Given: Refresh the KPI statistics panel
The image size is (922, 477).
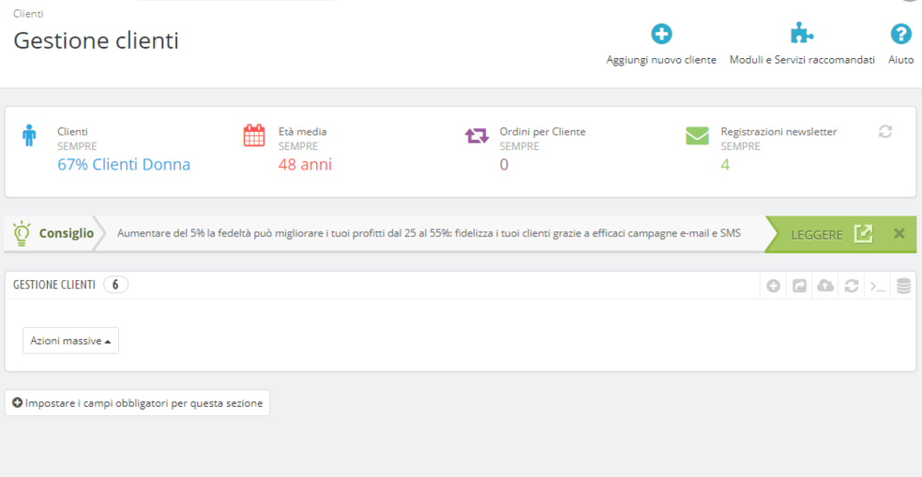Looking at the screenshot, I should click(x=885, y=132).
